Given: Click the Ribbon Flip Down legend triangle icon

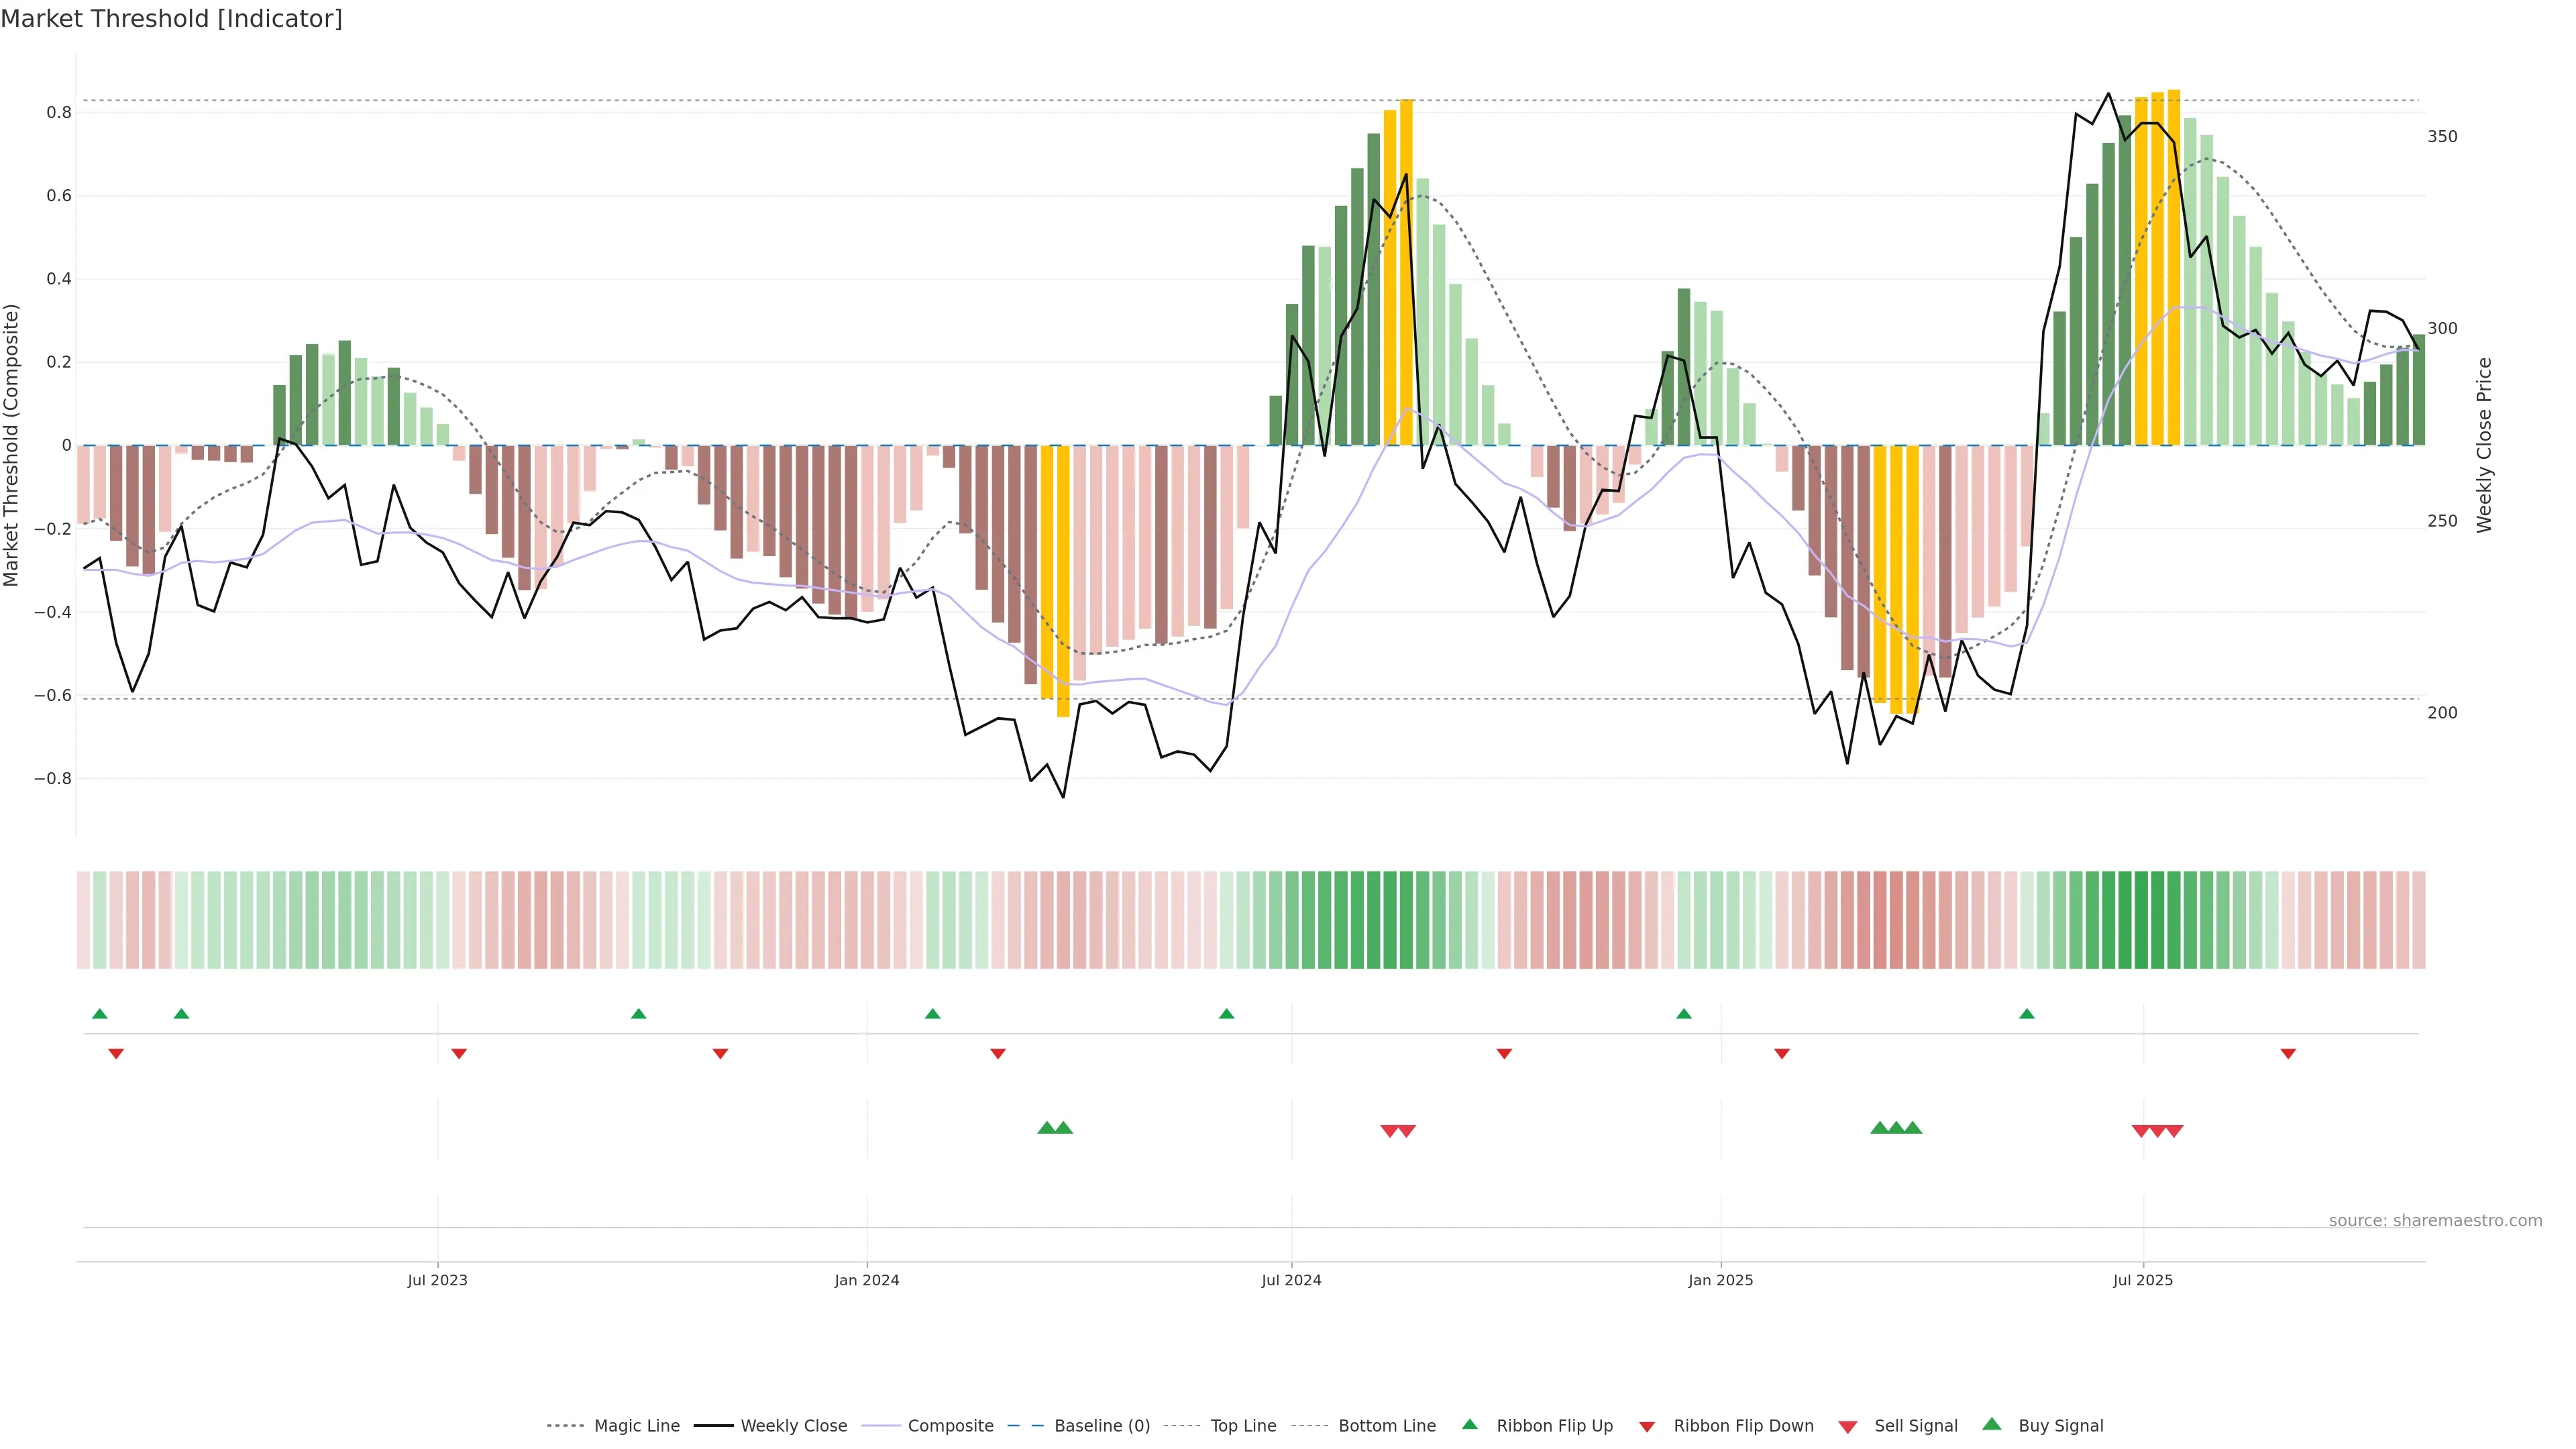Looking at the screenshot, I should (1647, 1427).
